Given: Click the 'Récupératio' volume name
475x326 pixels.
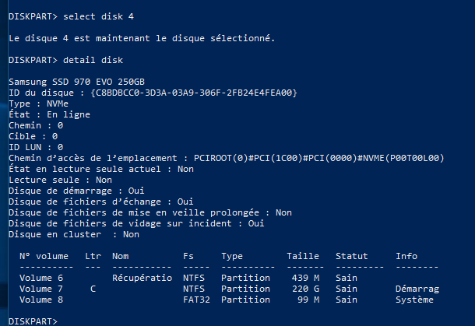Looking at the screenshot, I should point(142,278).
